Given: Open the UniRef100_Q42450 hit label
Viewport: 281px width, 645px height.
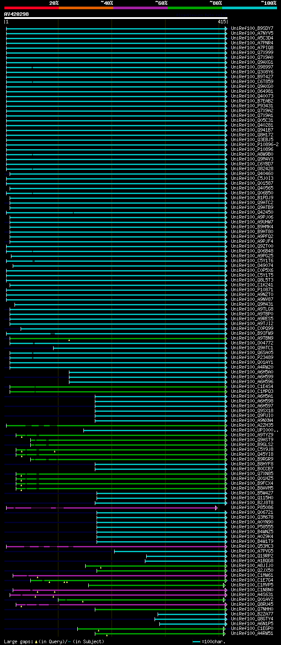Looking at the screenshot, I should (x=252, y=212).
